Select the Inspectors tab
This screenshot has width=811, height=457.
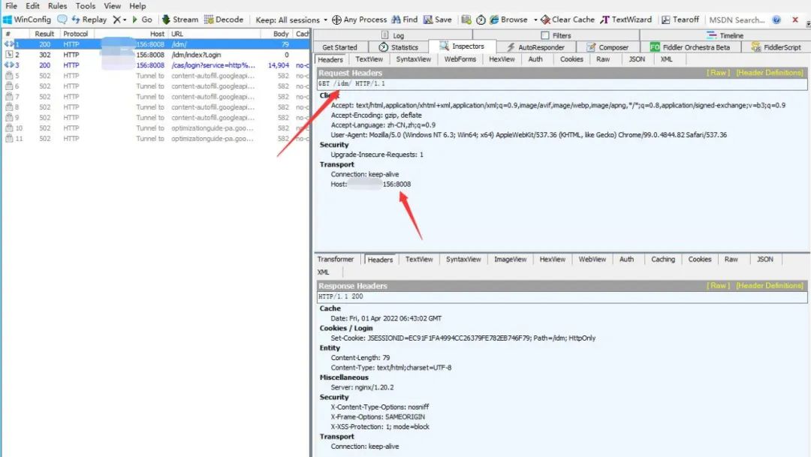pyautogui.click(x=462, y=47)
